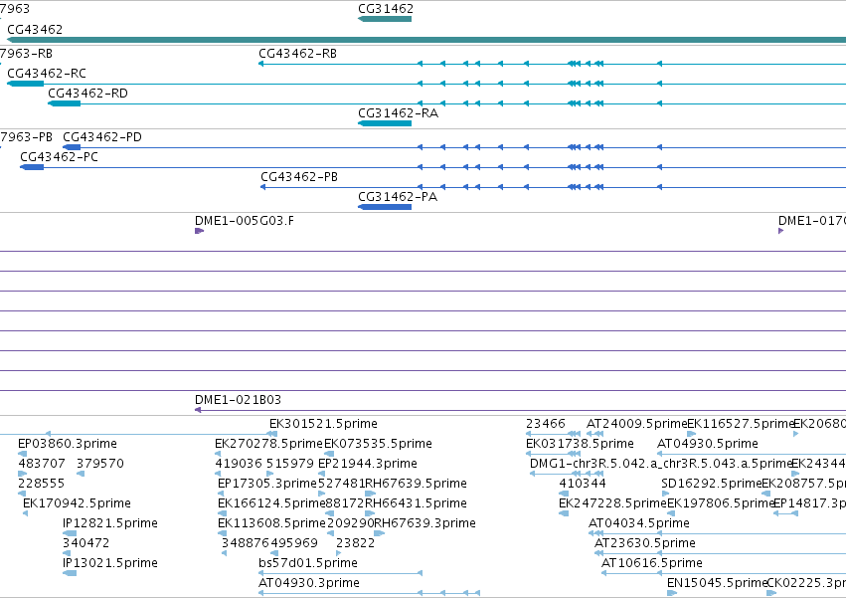Open EST AT24009.5prime
The height and width of the screenshot is (598, 846).
[x=636, y=424]
